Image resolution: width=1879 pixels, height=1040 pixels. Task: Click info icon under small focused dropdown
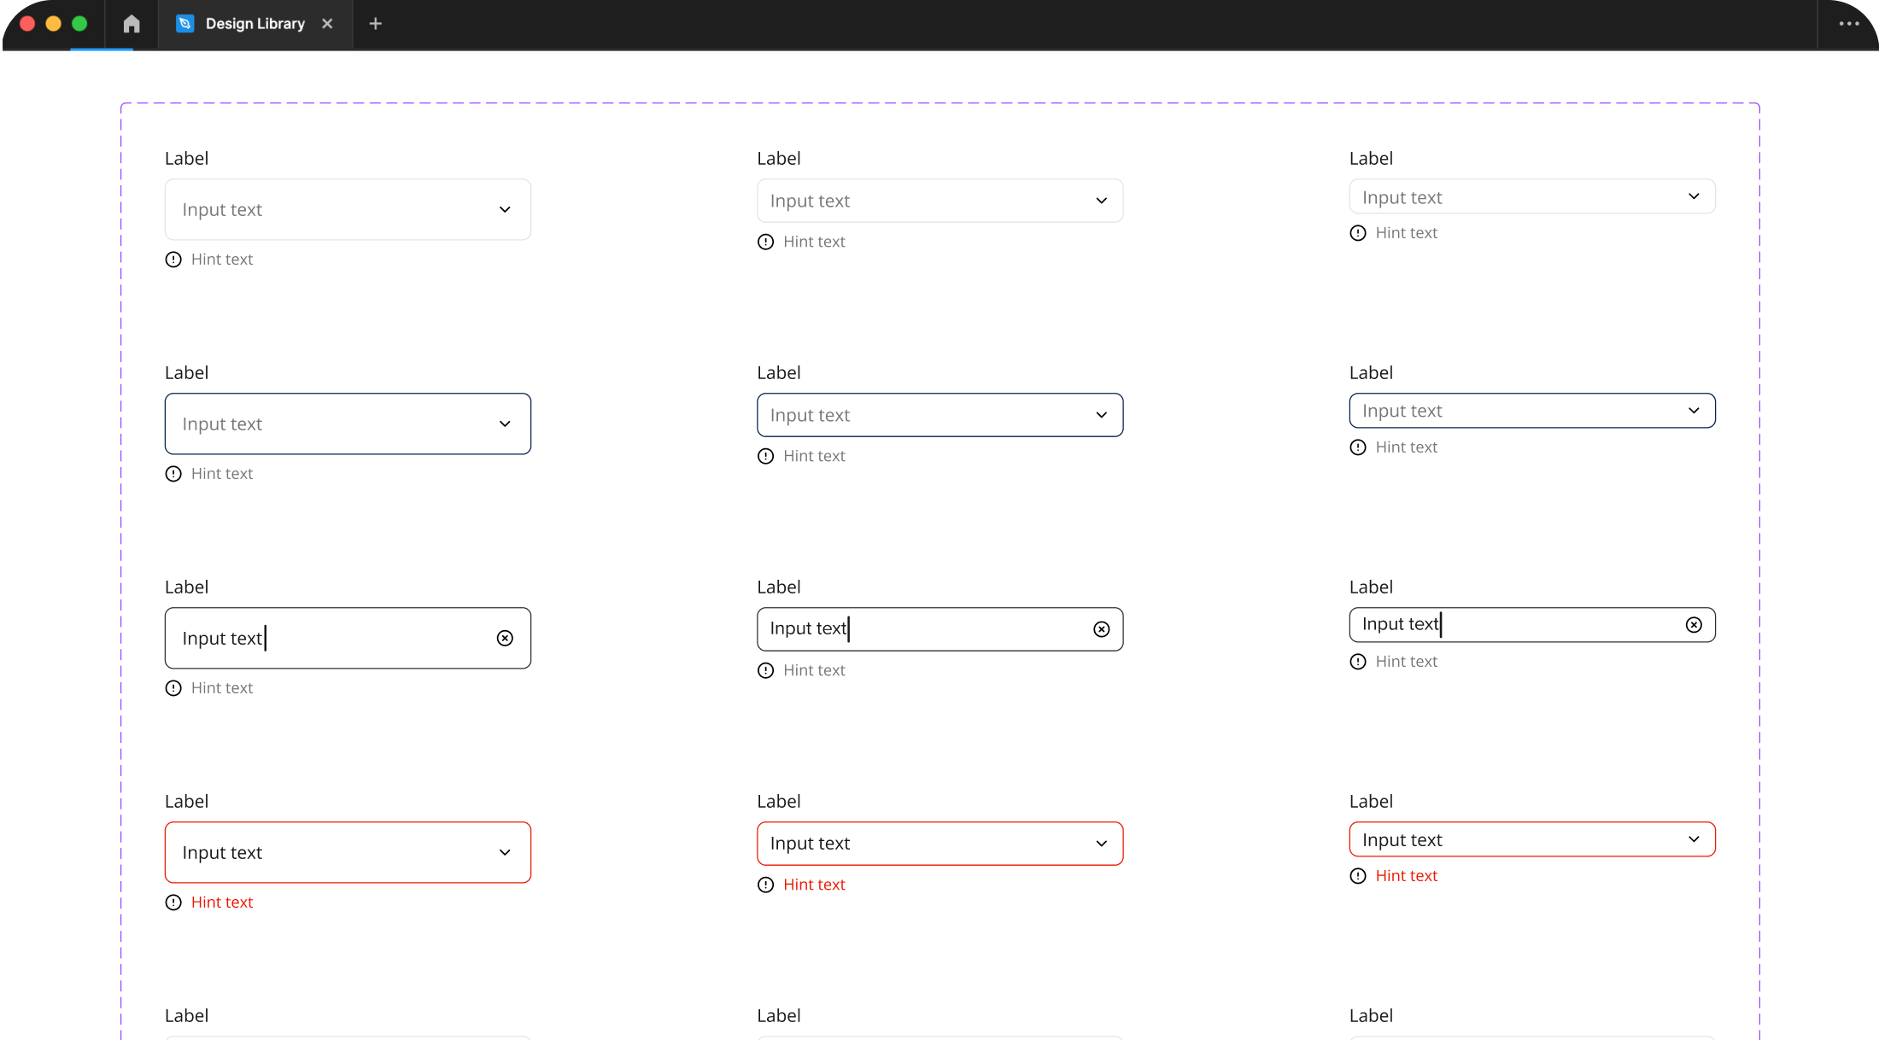(1358, 447)
